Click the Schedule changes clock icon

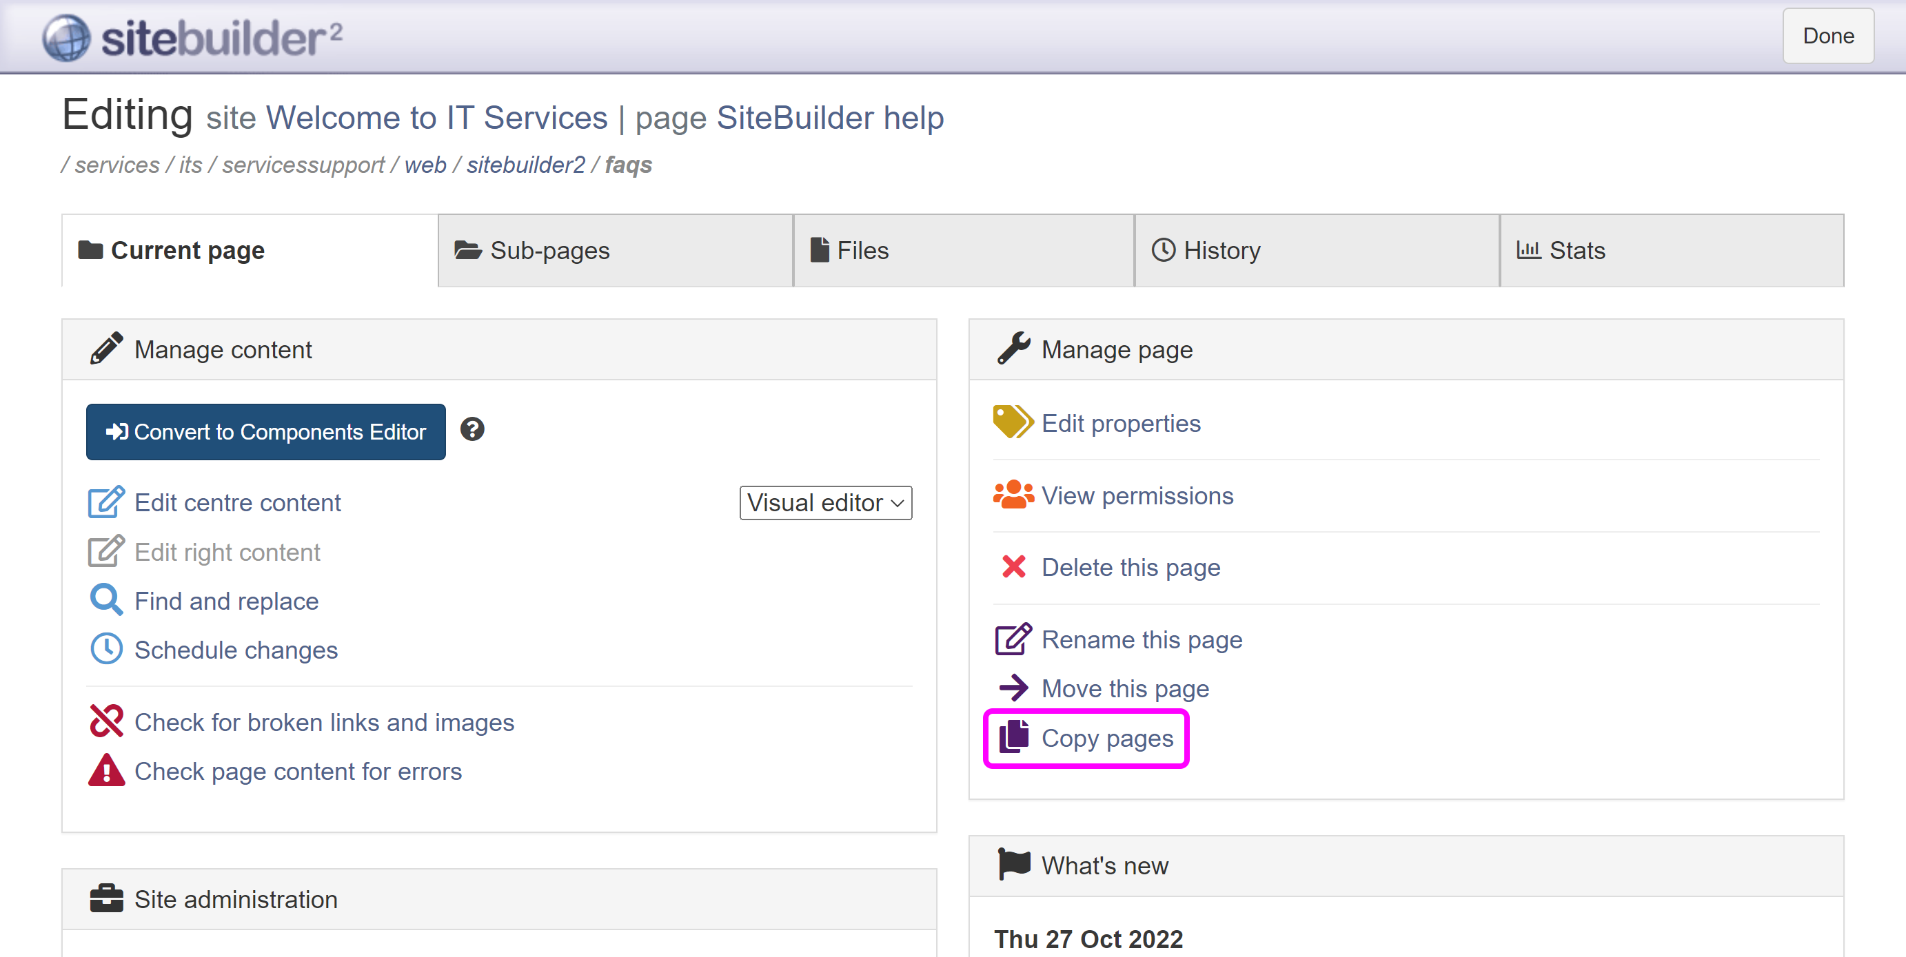105,648
